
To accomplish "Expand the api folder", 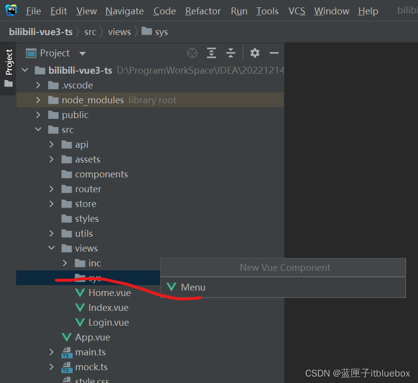I will (x=51, y=145).
